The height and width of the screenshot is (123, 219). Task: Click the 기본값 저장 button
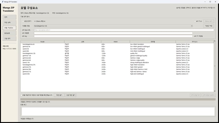tap(209, 26)
